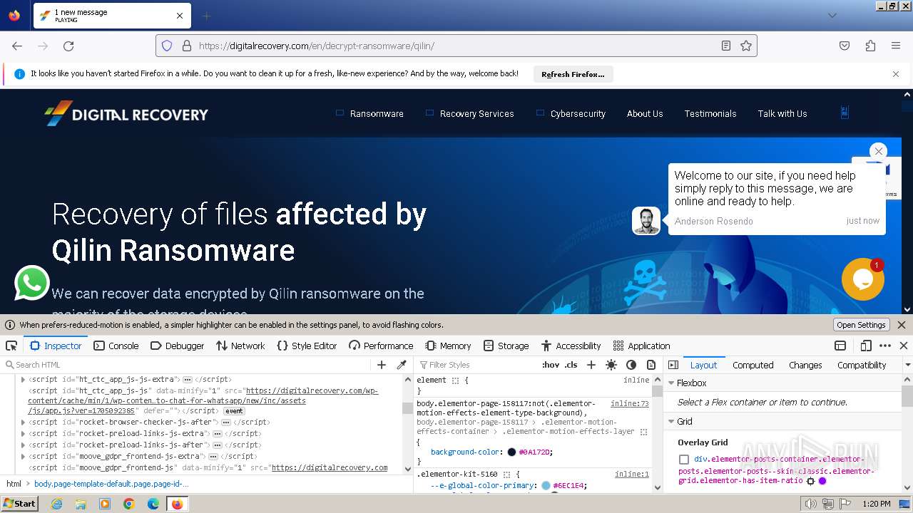
Task: Open the inline:73 source link
Action: pos(630,403)
